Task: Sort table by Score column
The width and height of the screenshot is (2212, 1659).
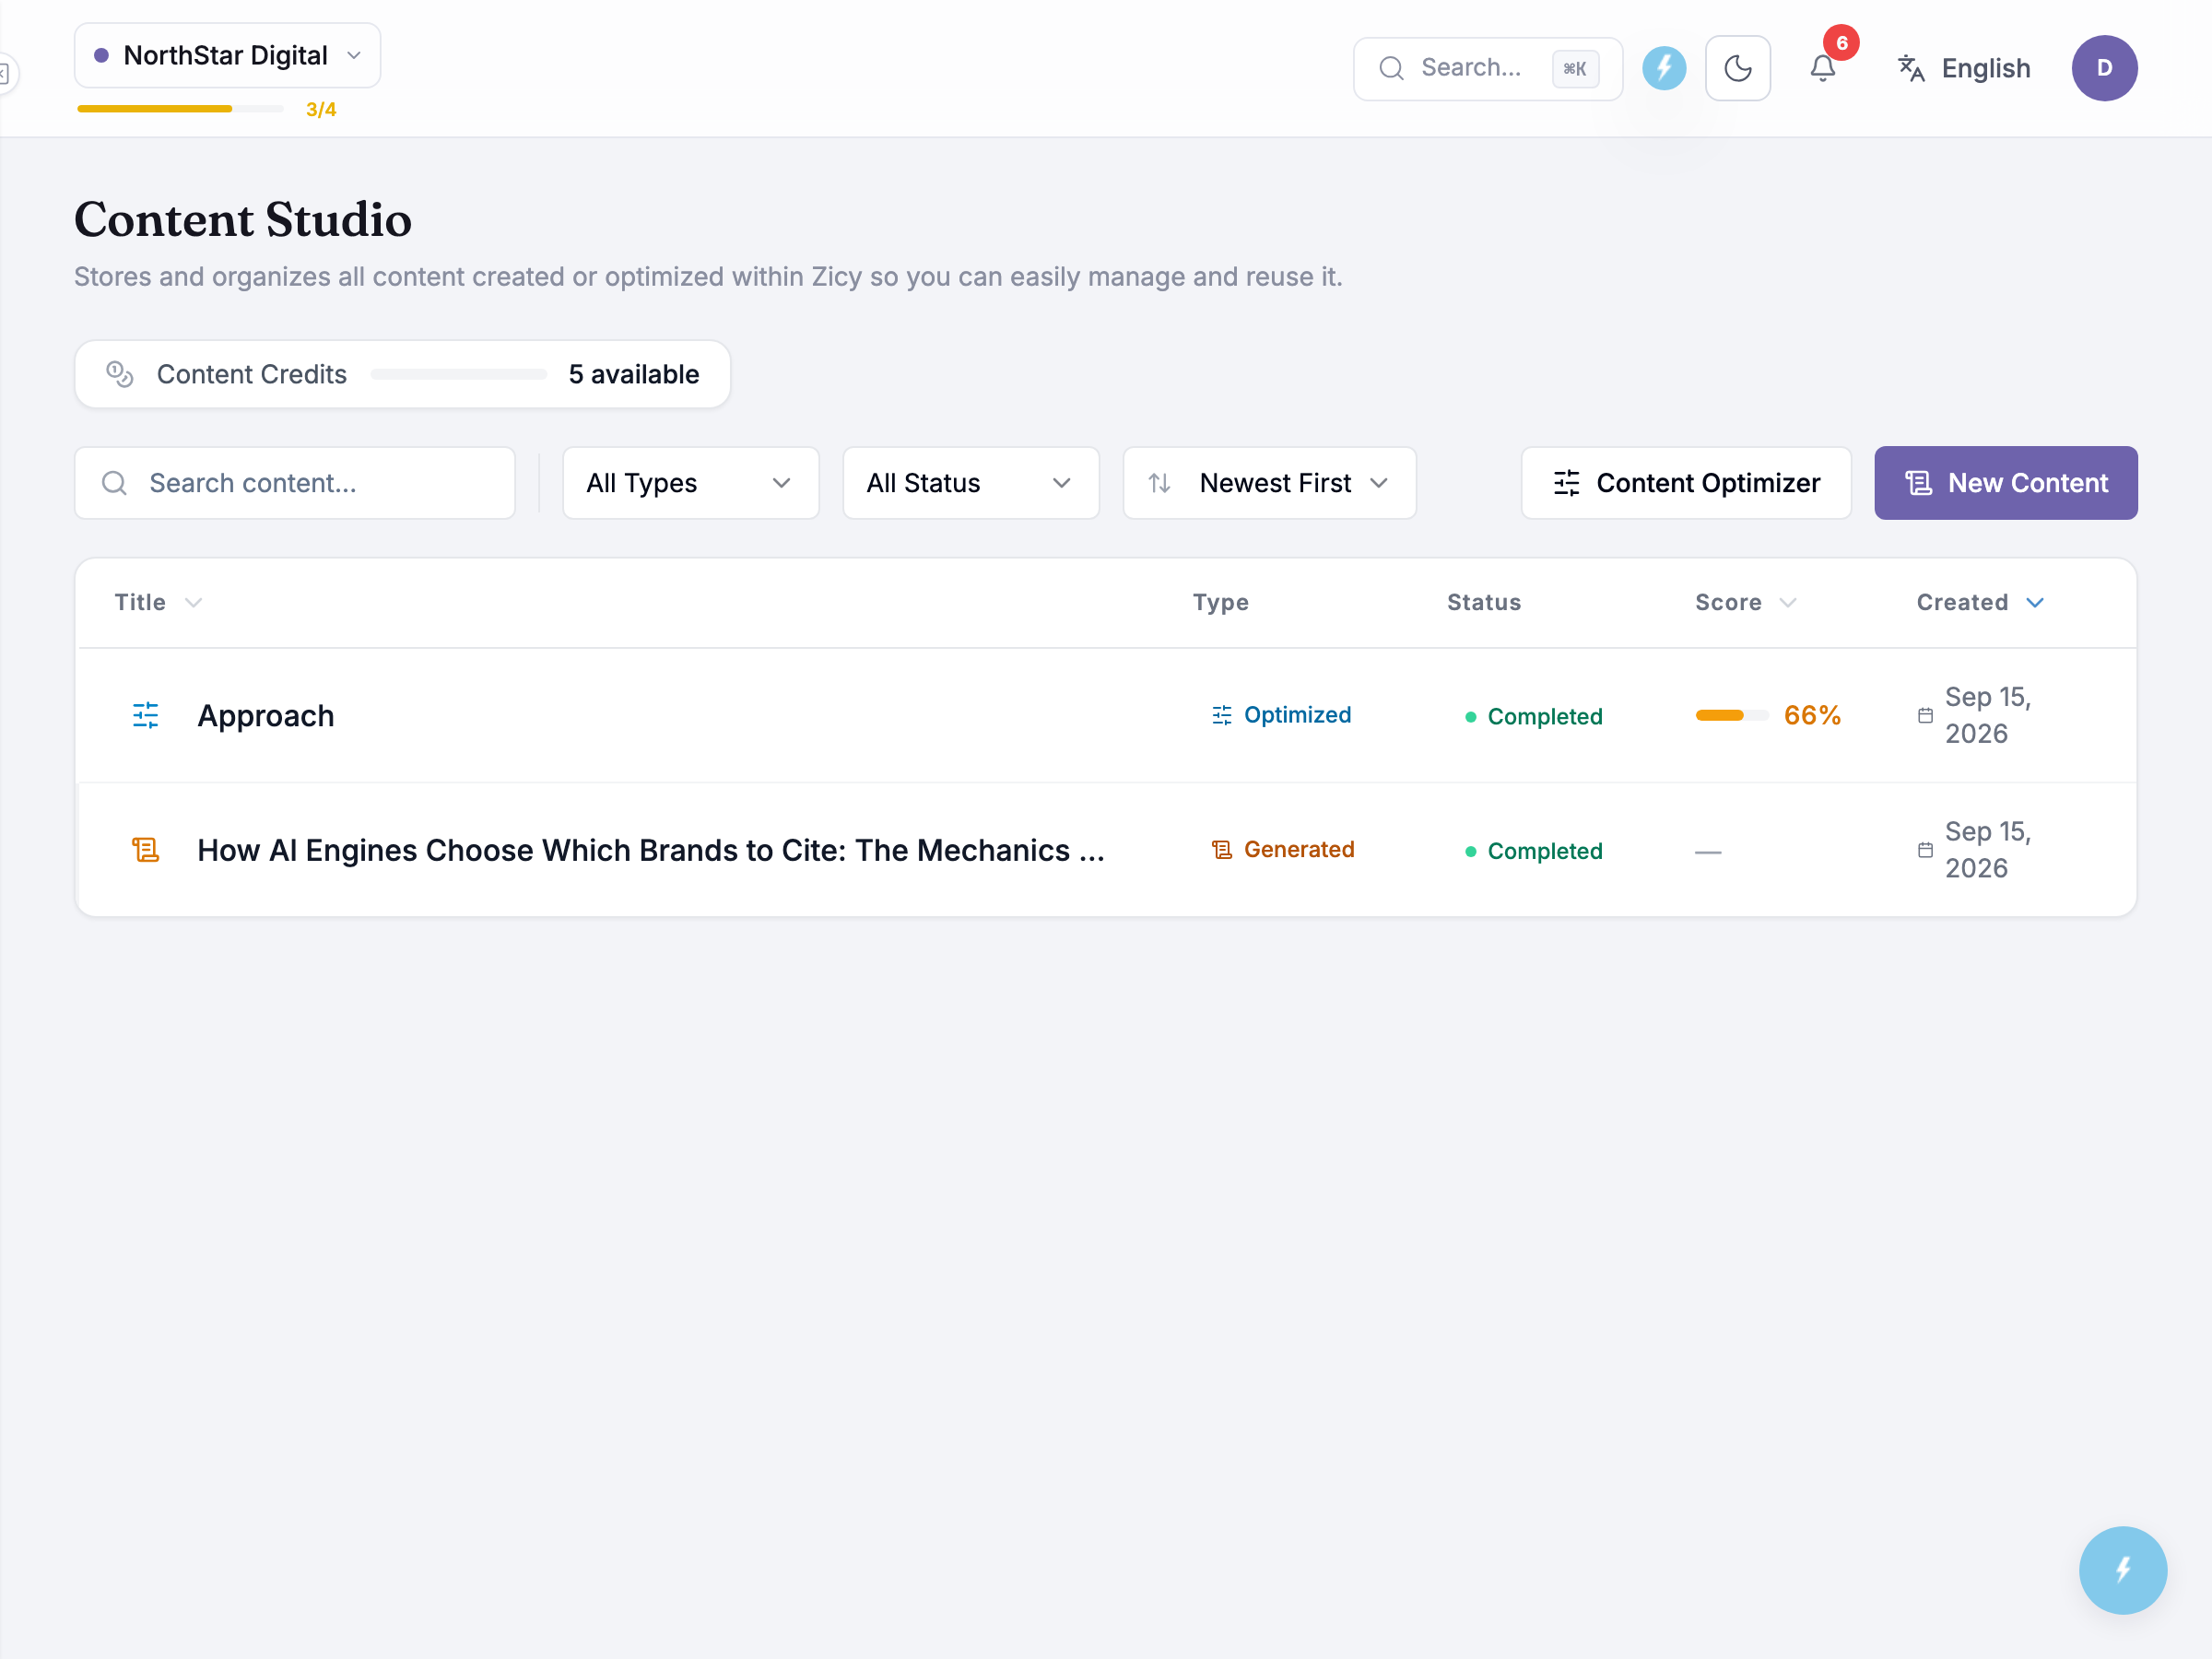Action: coord(1745,602)
